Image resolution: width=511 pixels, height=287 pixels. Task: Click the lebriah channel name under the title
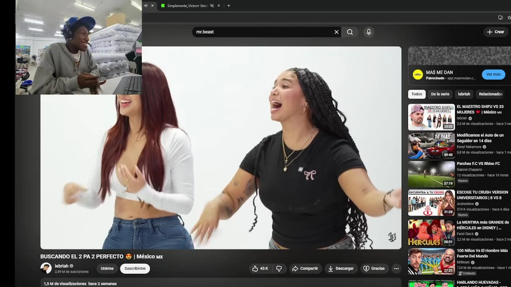(x=61, y=266)
